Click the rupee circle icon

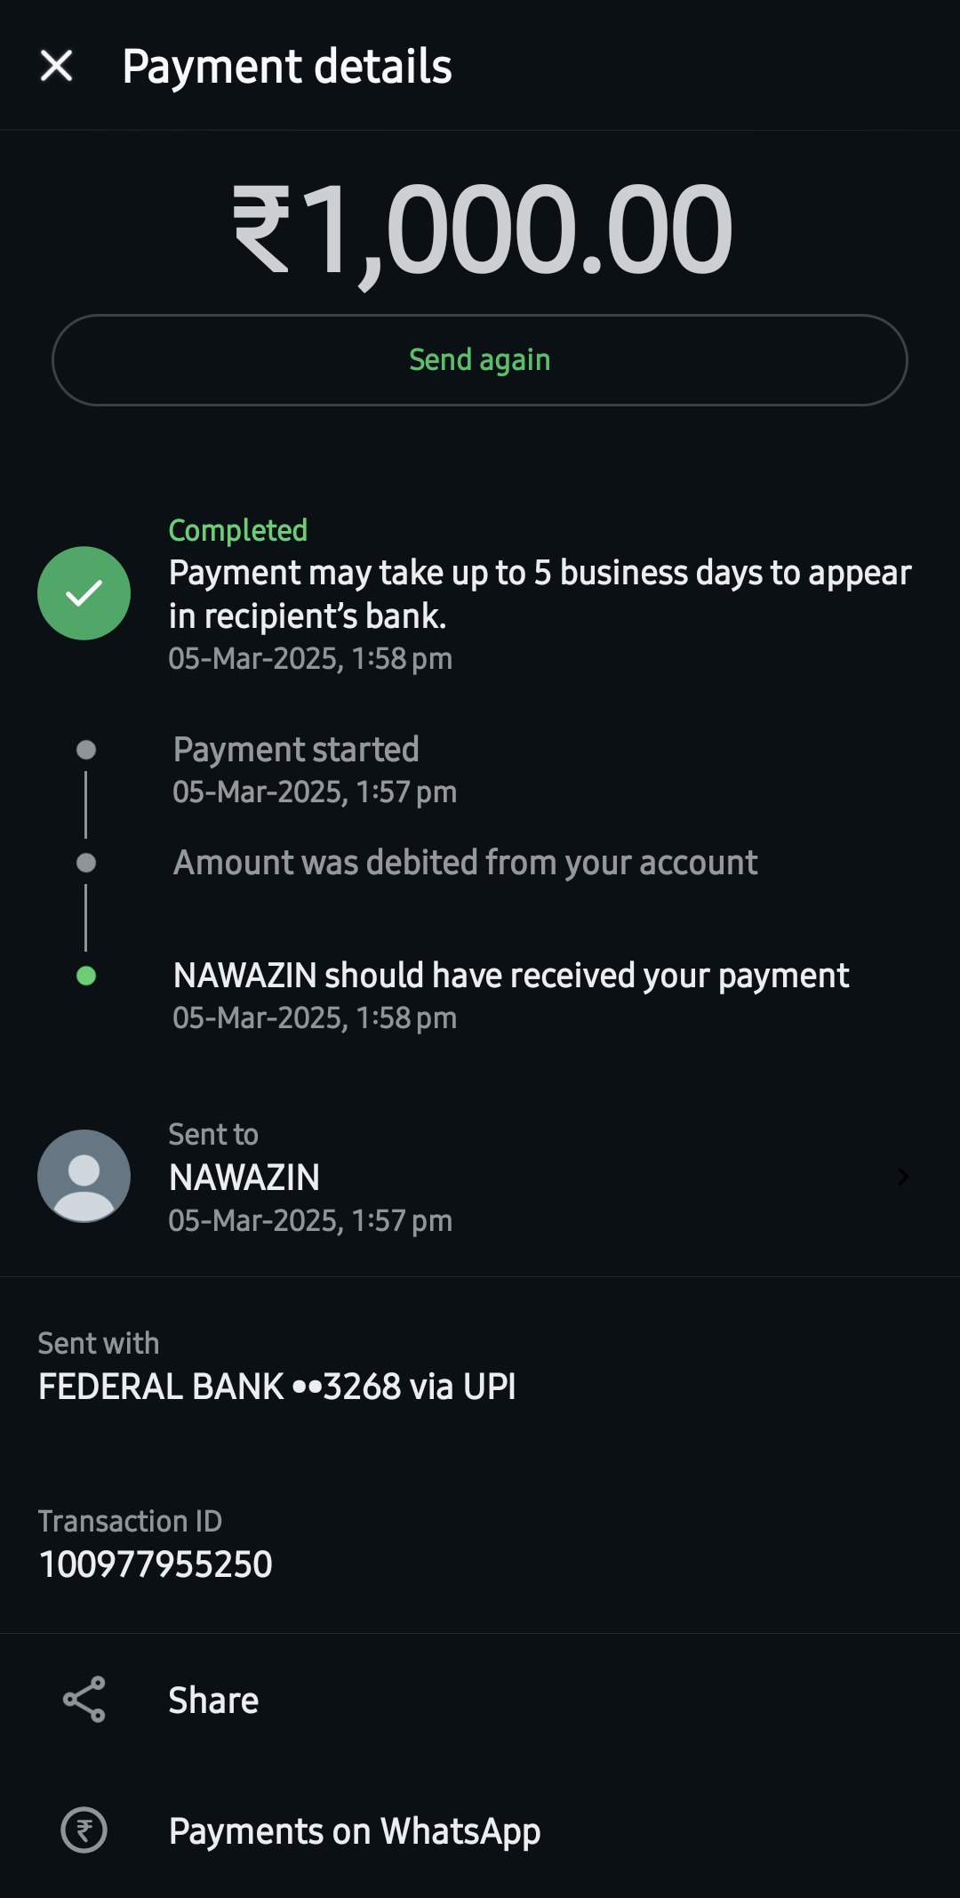pos(84,1830)
